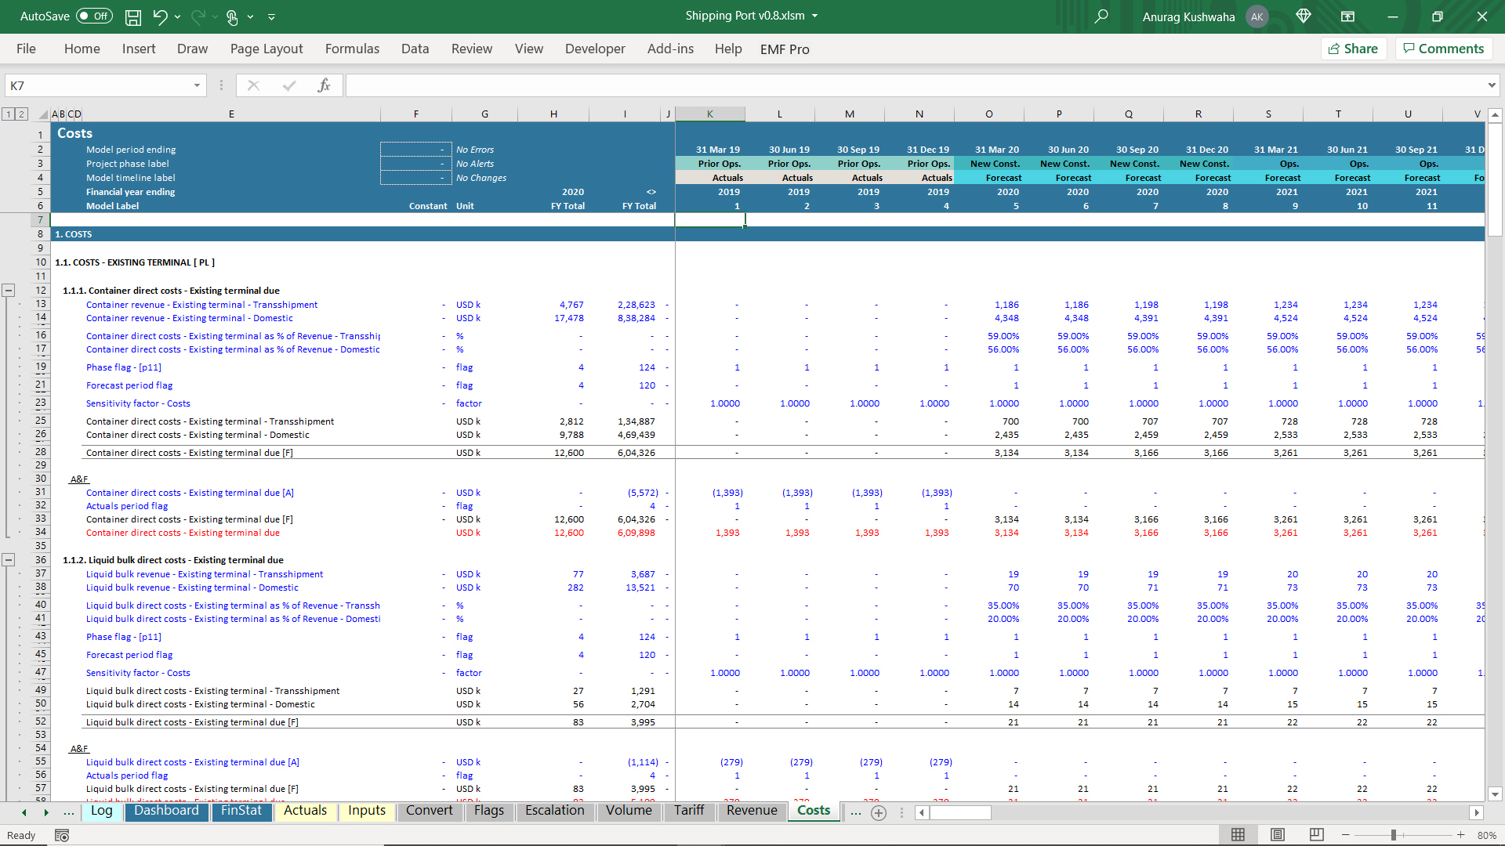1505x846 pixels.
Task: Open the Comments button
Action: (x=1443, y=49)
